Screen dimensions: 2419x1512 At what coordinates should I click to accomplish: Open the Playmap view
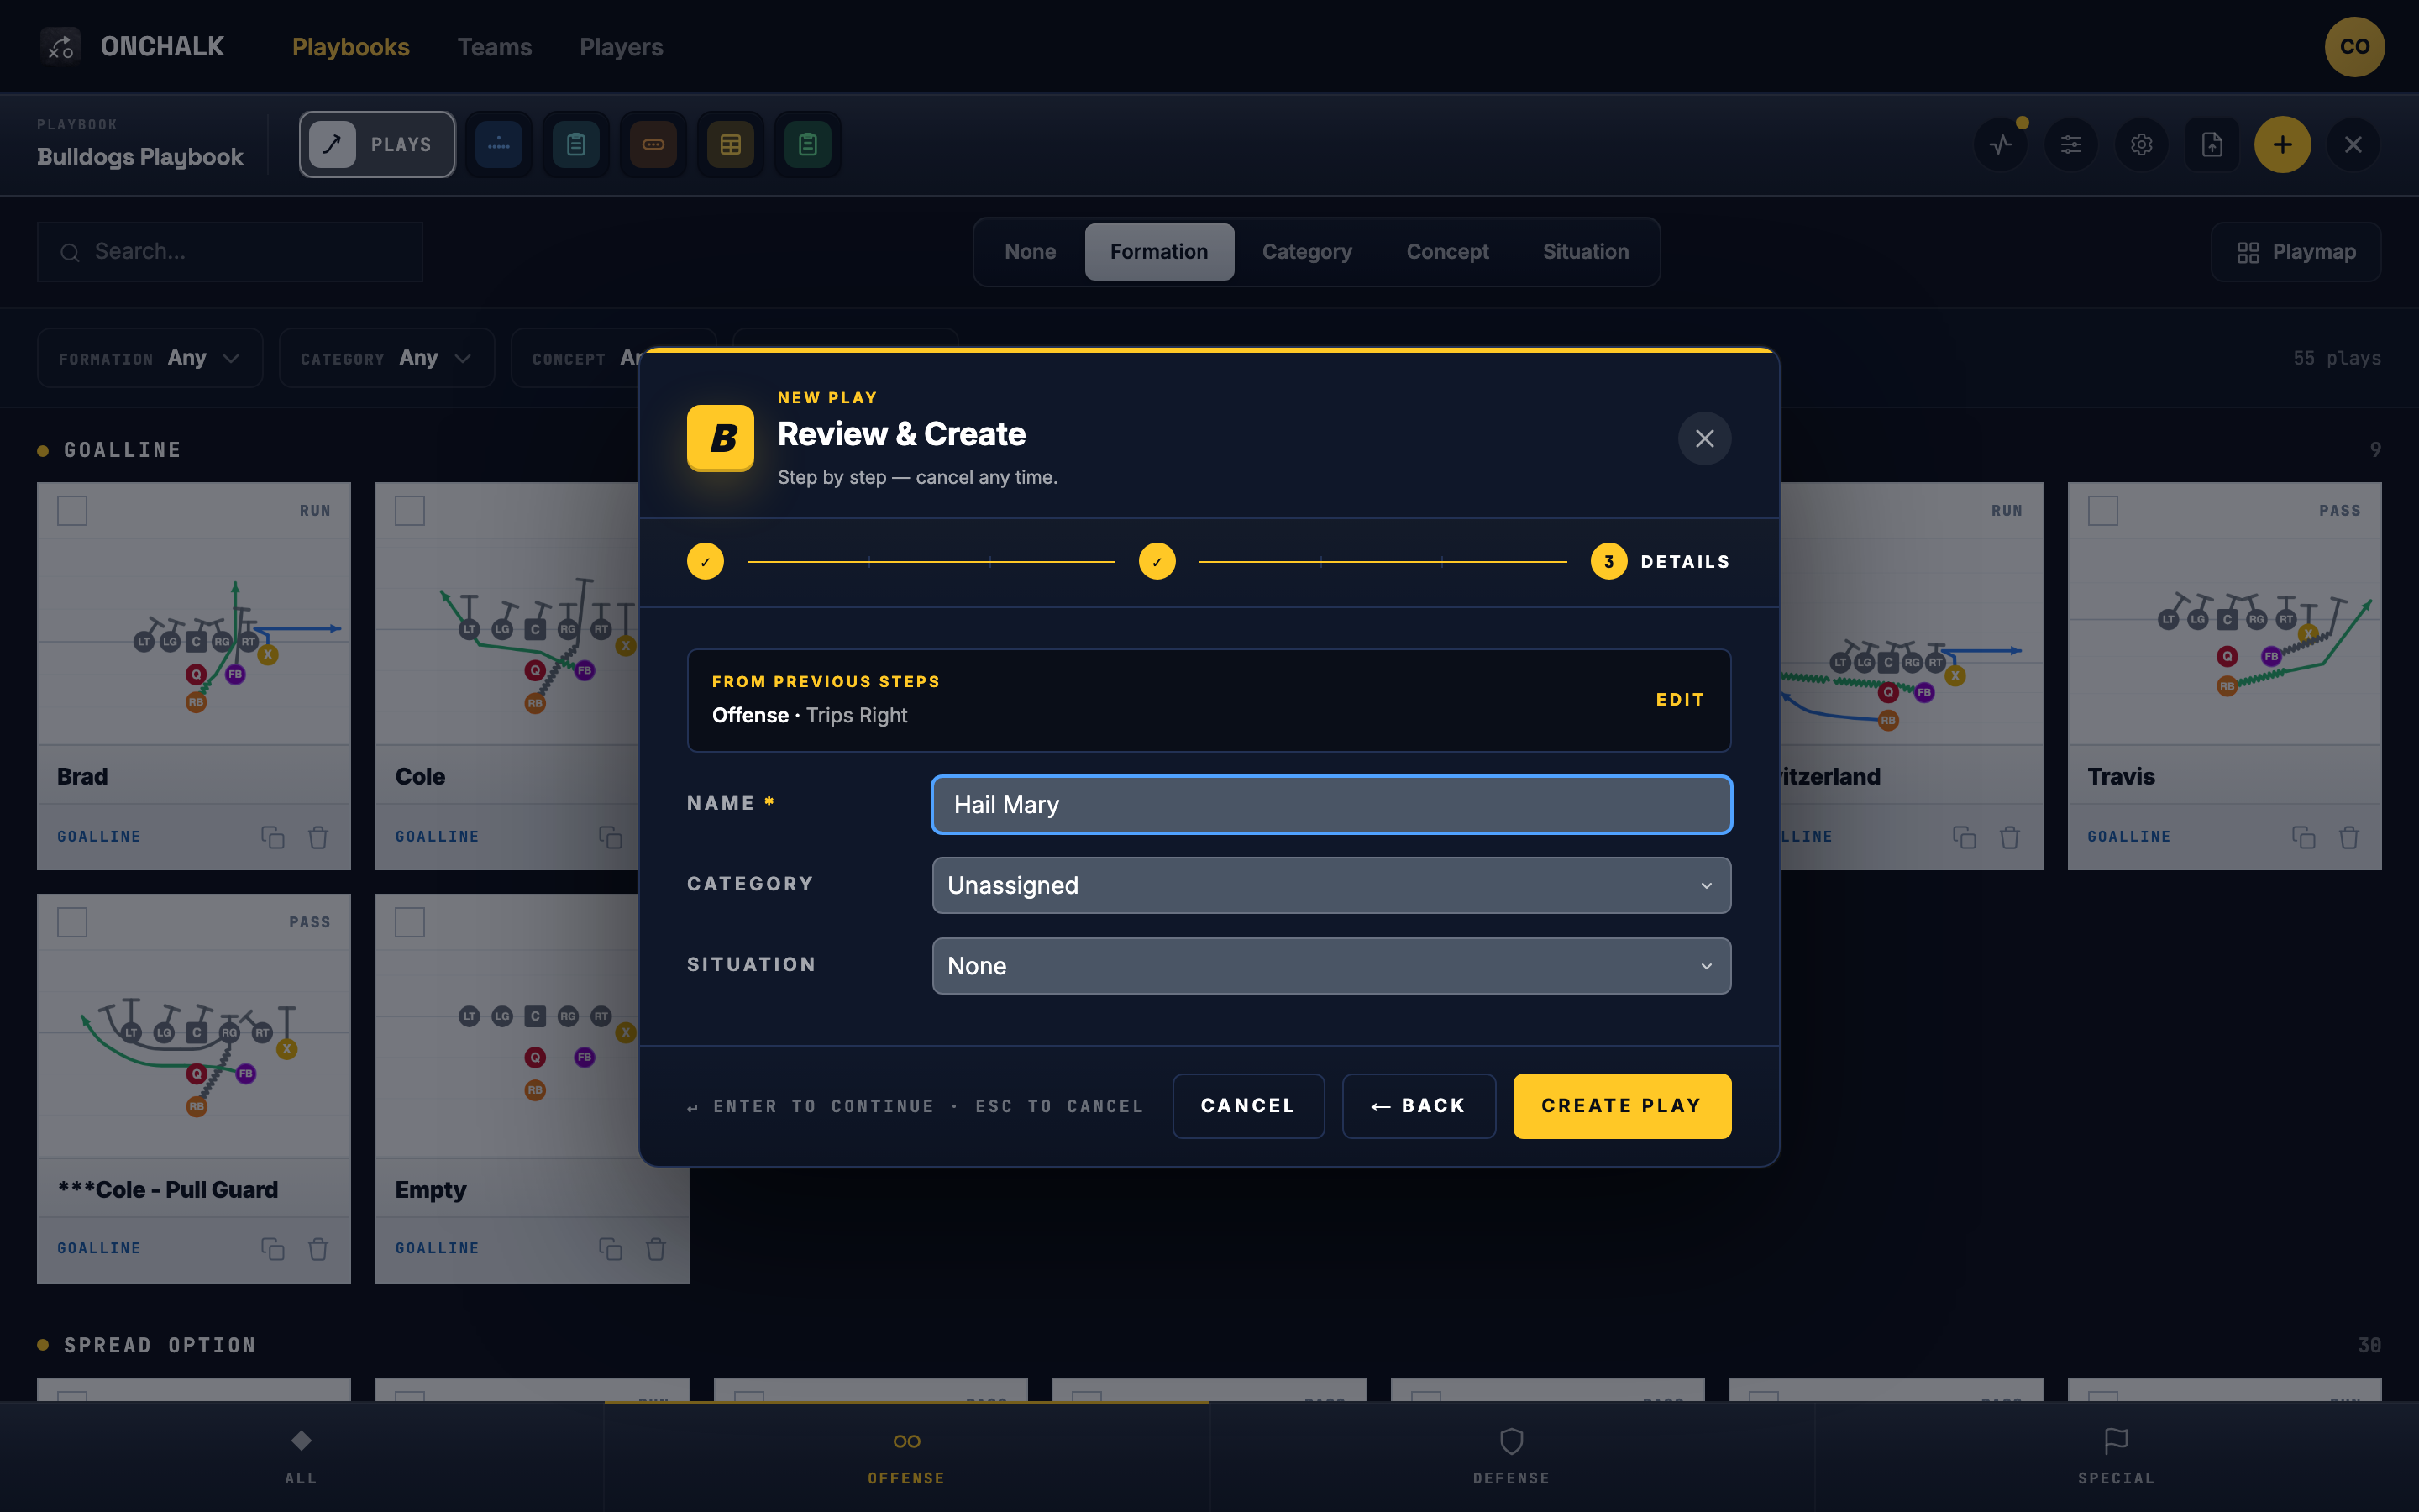click(x=2295, y=252)
